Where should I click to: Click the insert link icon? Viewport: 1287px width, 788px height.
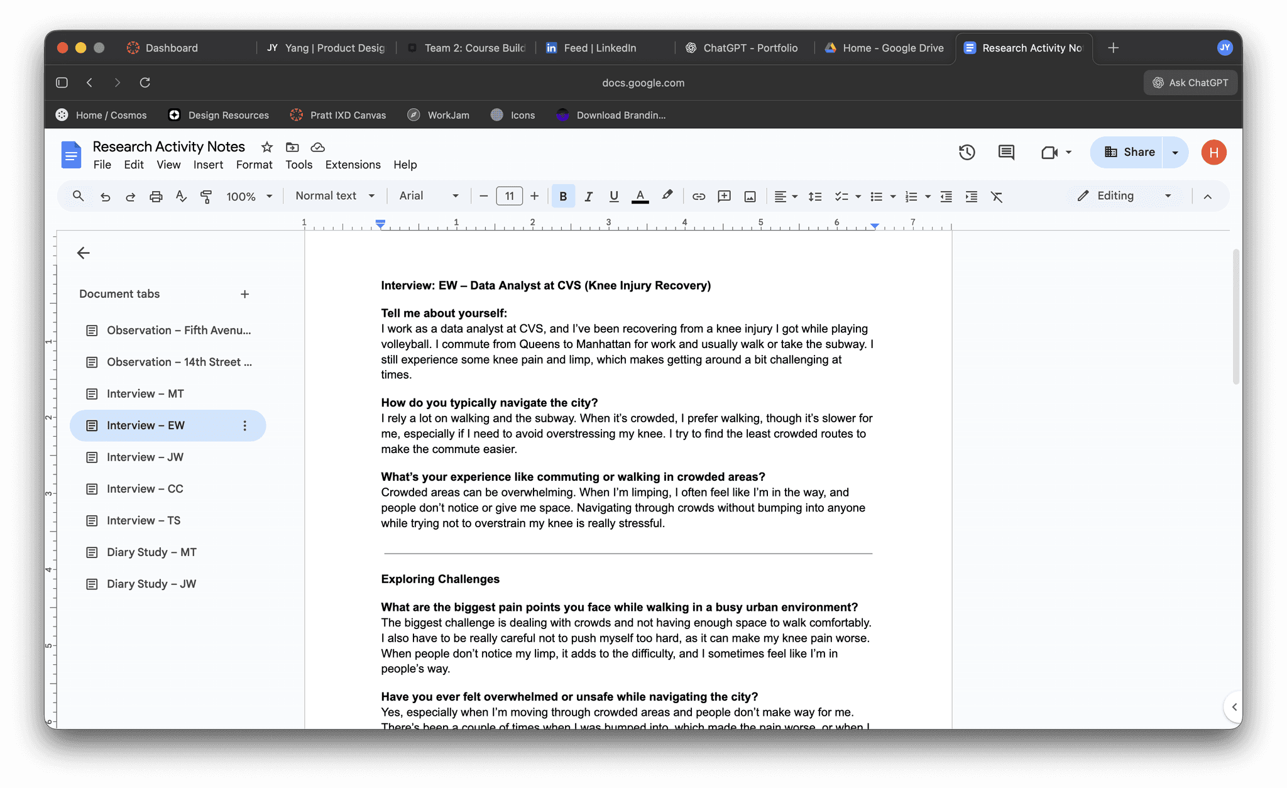pyautogui.click(x=698, y=196)
